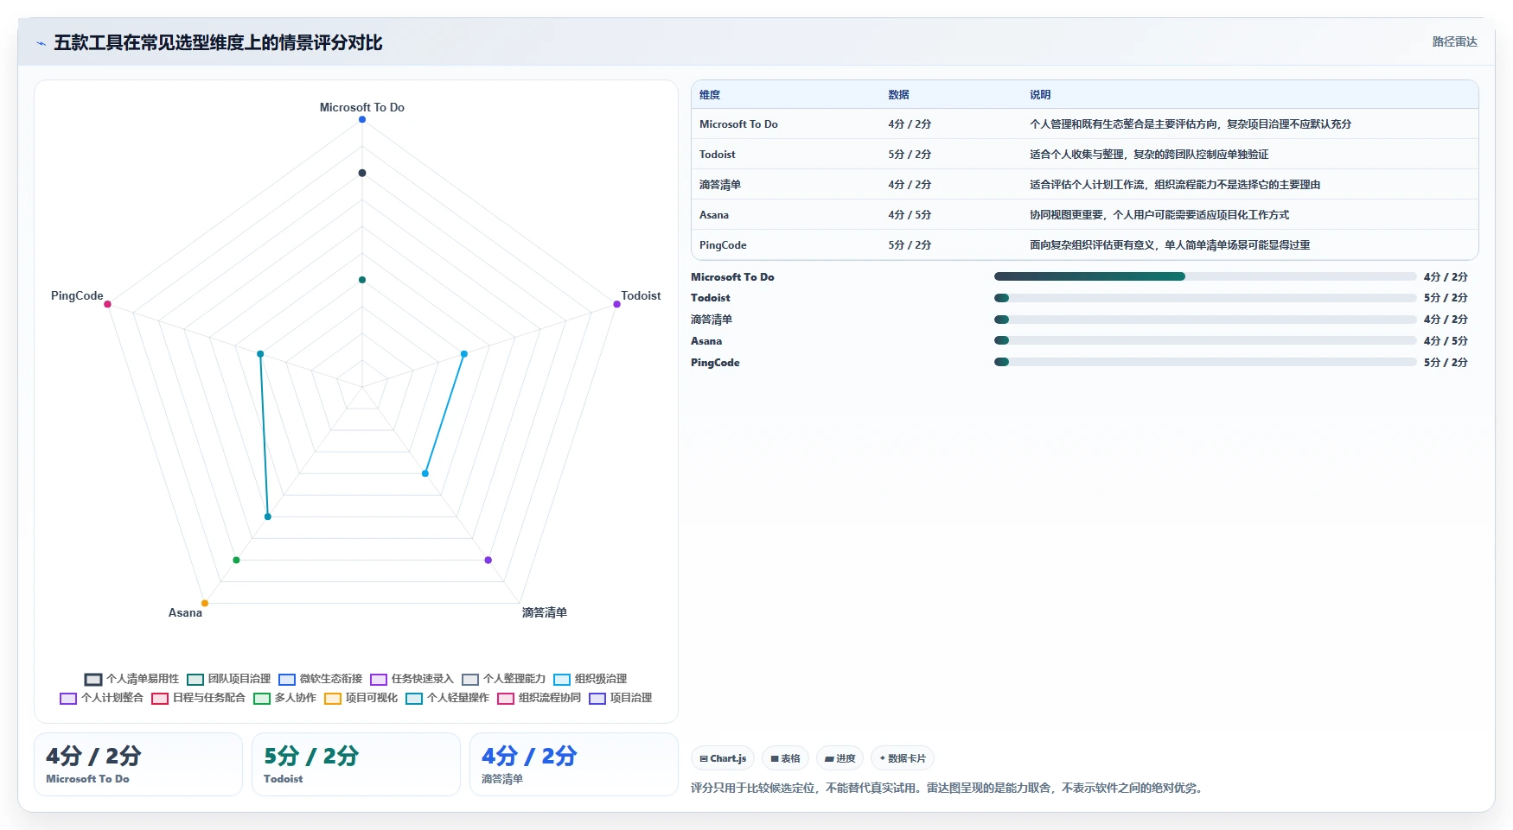Toggle the 多人协作 legend series

(x=284, y=698)
